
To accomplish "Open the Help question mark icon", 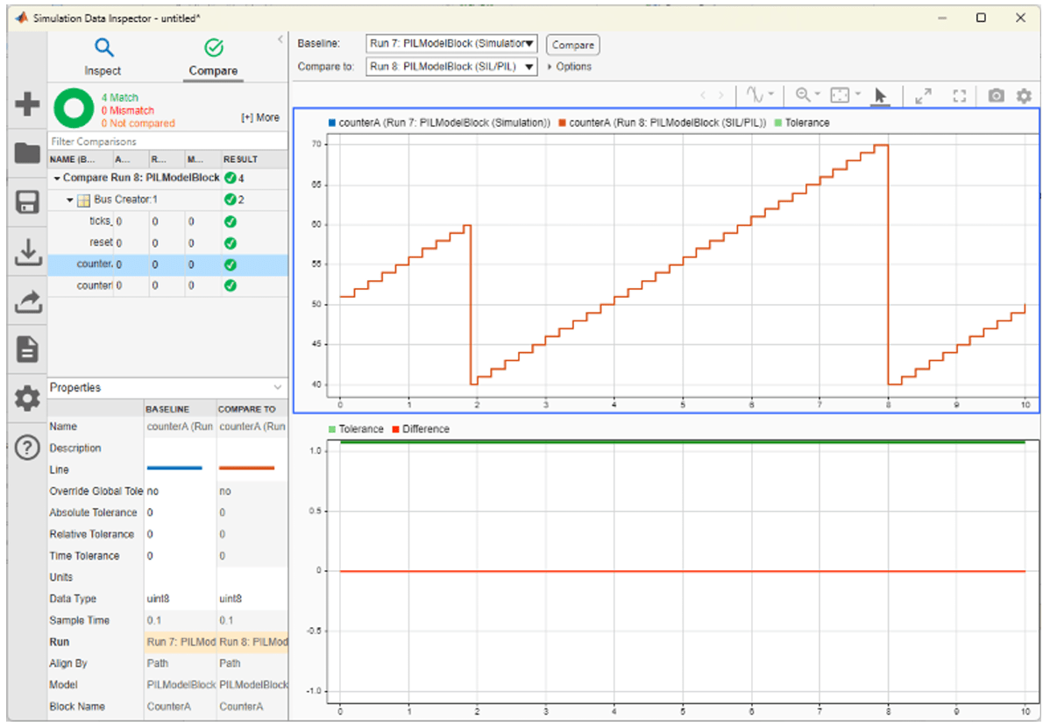I will pyautogui.click(x=27, y=448).
